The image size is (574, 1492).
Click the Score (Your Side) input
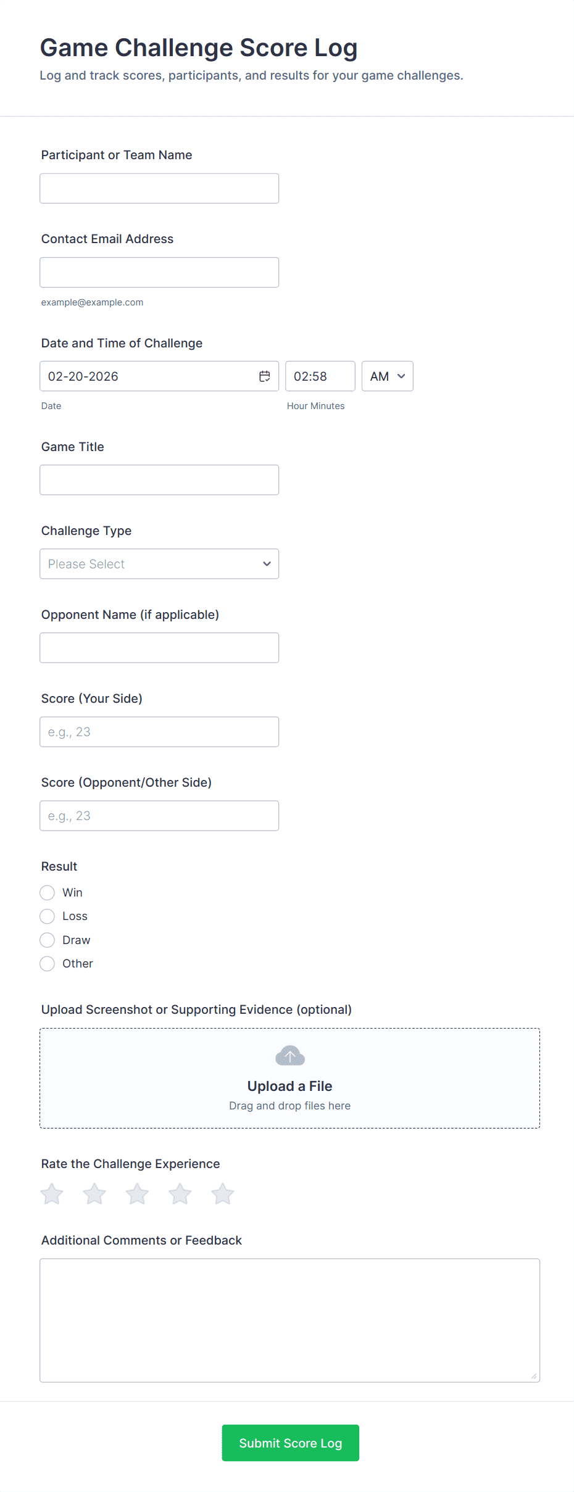click(159, 732)
